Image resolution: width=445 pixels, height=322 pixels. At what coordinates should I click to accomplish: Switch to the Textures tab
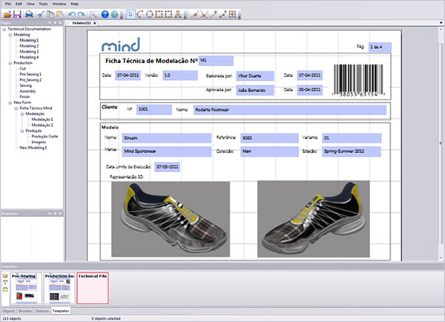[42, 311]
